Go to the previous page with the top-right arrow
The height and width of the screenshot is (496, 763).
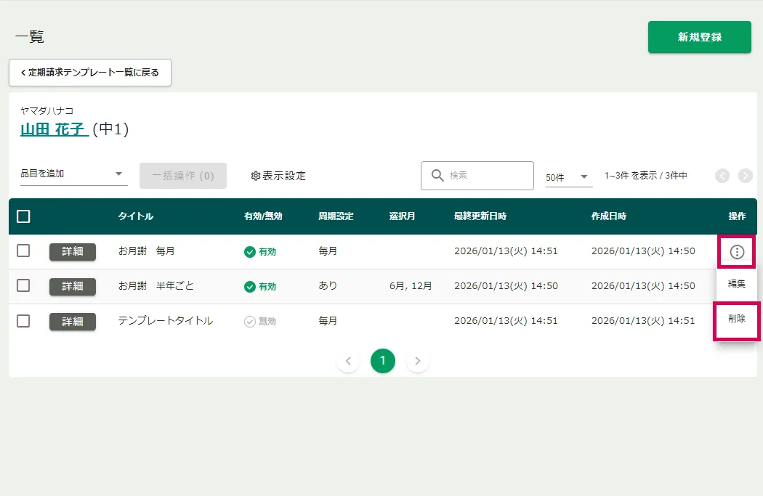[x=722, y=176]
